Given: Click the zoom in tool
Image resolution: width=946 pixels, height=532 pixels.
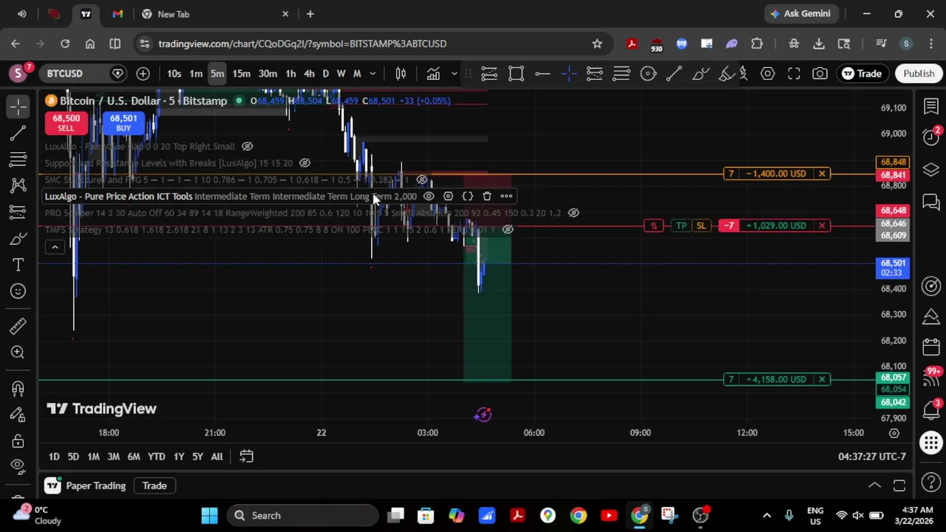Looking at the screenshot, I should pyautogui.click(x=18, y=352).
